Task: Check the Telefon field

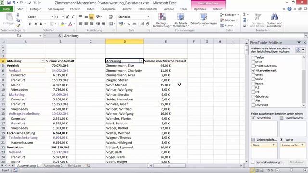Action: 253,58
